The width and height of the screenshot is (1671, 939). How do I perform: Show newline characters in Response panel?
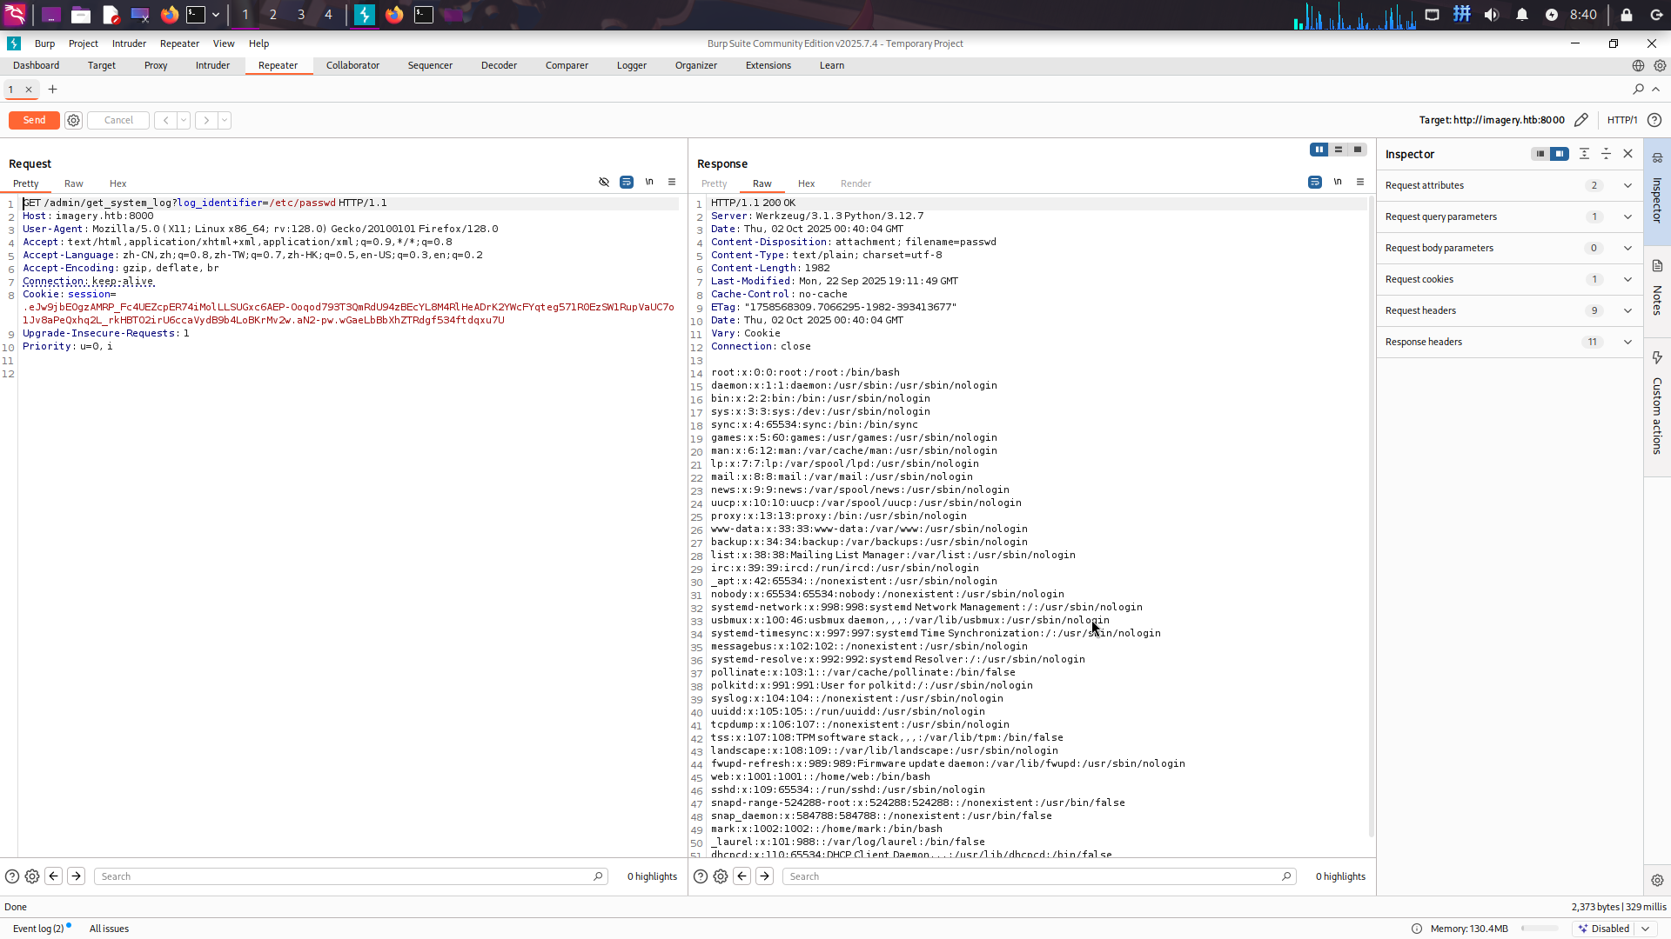coord(1338,183)
